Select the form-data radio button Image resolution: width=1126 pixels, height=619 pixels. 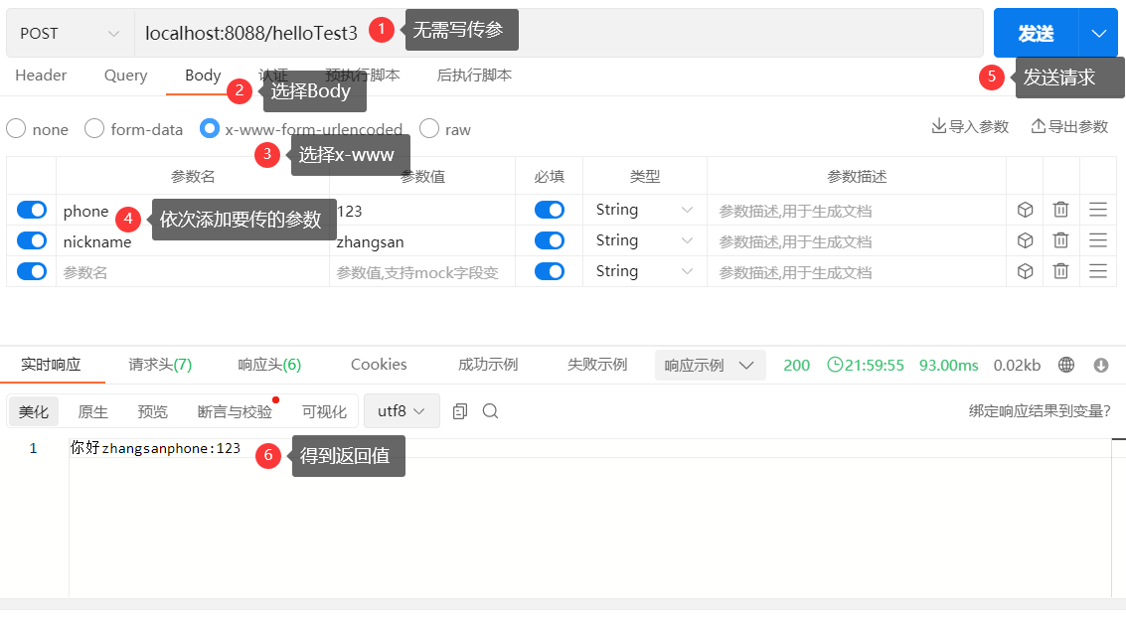[x=94, y=128]
